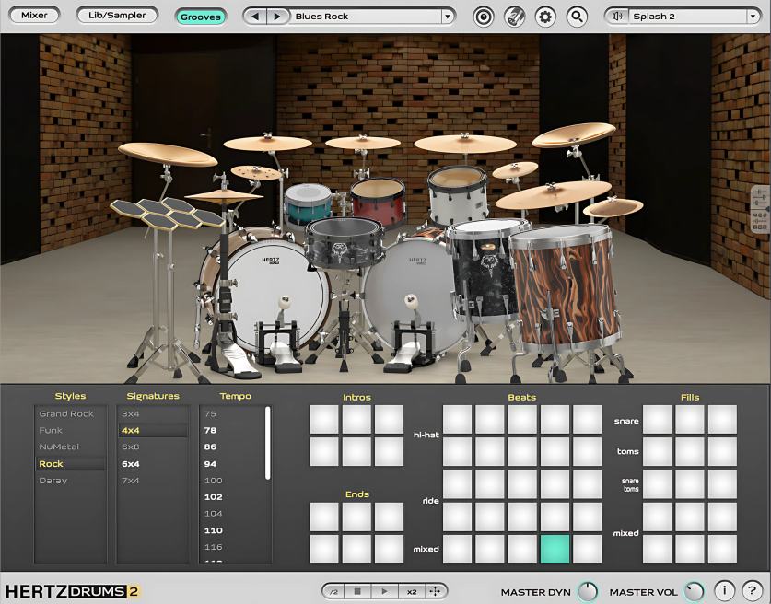The width and height of the screenshot is (771, 604).
Task: Open the help (?) icon bottom right
Action: pos(751,592)
